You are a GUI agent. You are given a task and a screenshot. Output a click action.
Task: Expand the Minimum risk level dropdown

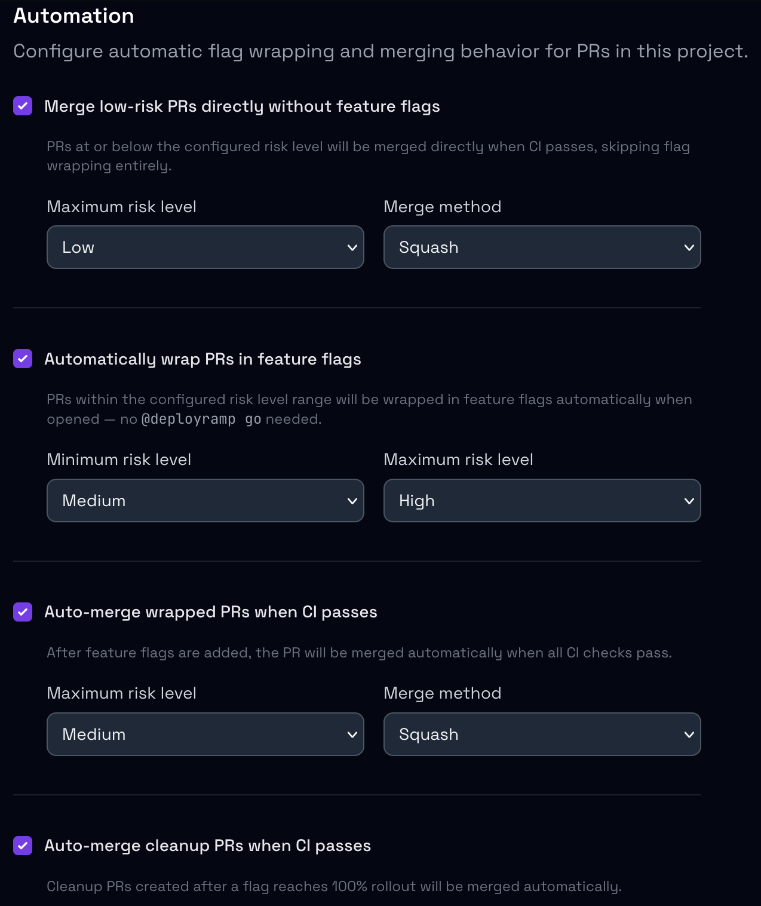[205, 501]
